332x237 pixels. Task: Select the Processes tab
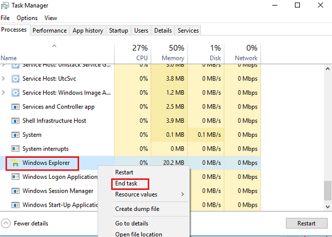(14, 30)
